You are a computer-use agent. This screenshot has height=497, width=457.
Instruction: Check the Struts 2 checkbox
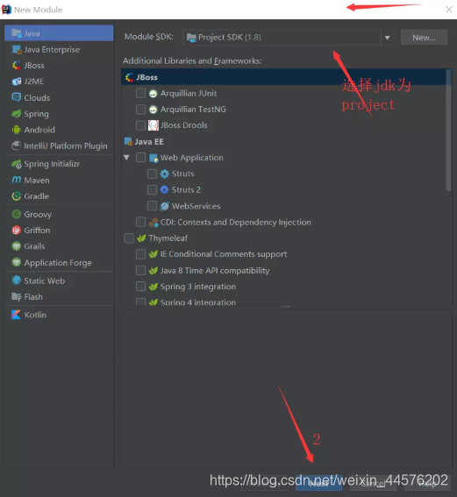point(153,189)
